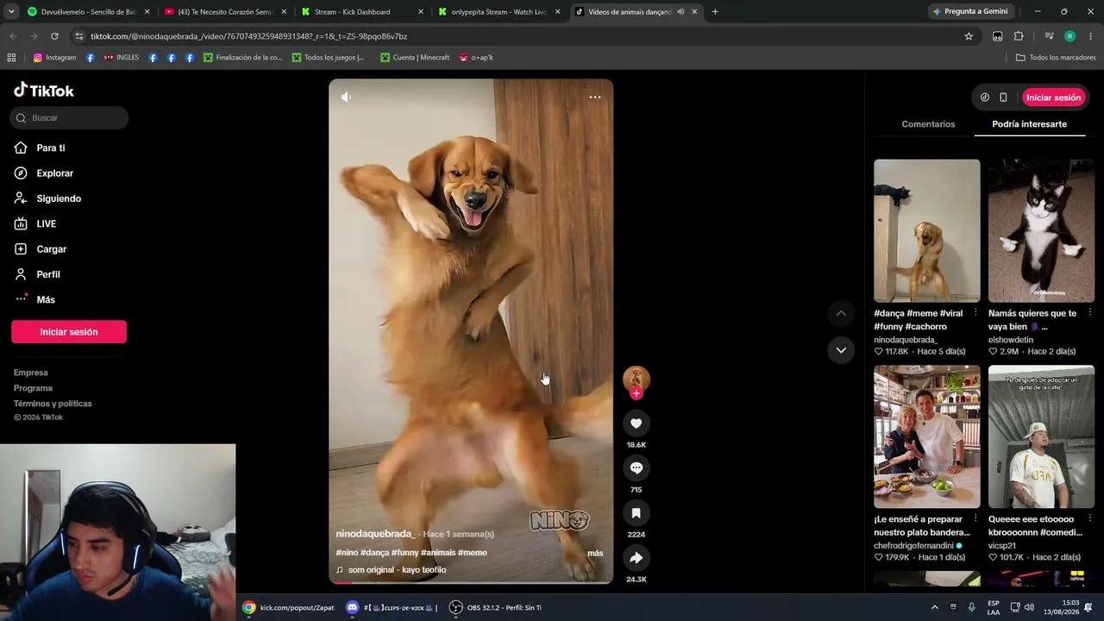Open the chefrodrigofernandini cooking video thumbnail
The image size is (1104, 621).
(x=927, y=437)
